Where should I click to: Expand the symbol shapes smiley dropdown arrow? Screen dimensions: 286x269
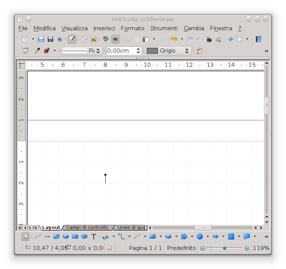[208, 237]
